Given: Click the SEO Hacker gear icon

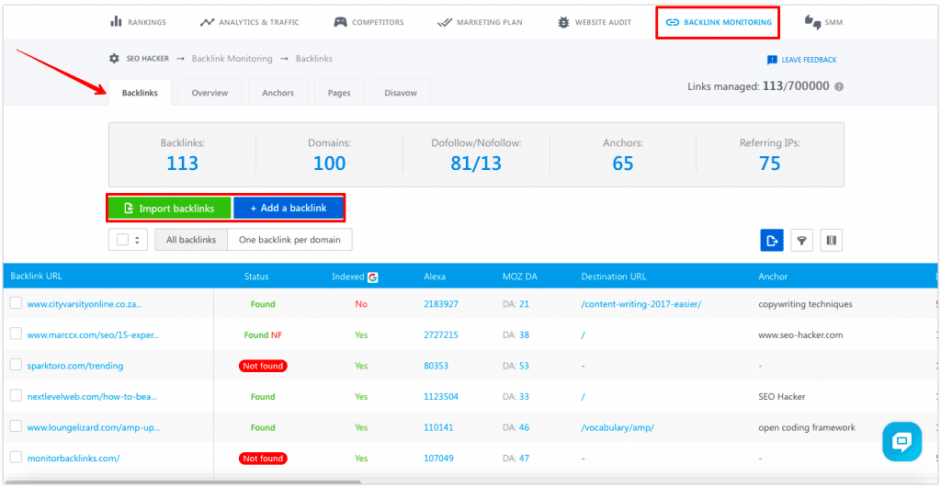Looking at the screenshot, I should (114, 59).
